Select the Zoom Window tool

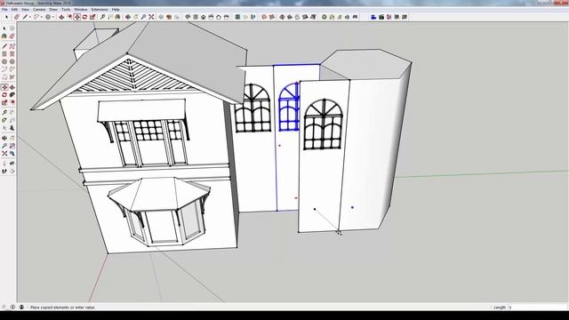click(12, 146)
